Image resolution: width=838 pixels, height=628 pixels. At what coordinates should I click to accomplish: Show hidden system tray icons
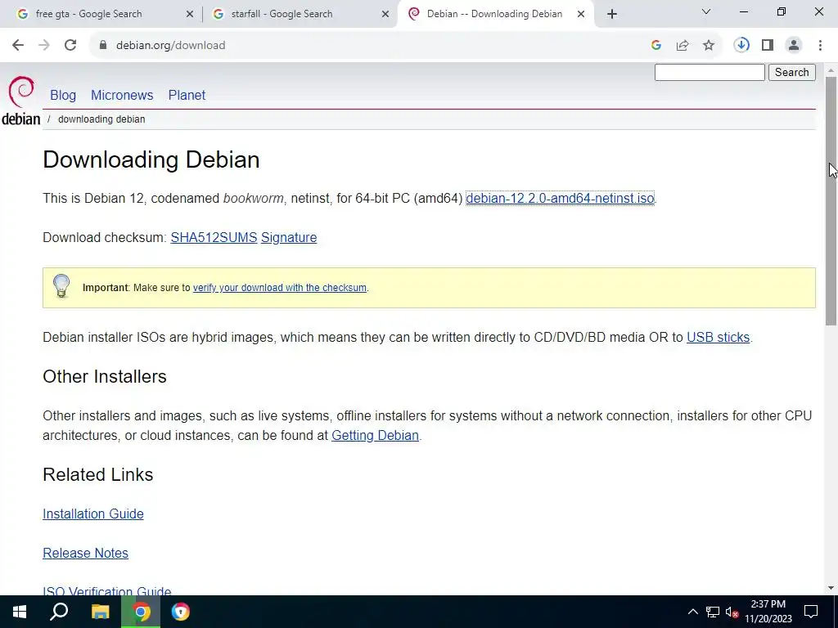(692, 612)
